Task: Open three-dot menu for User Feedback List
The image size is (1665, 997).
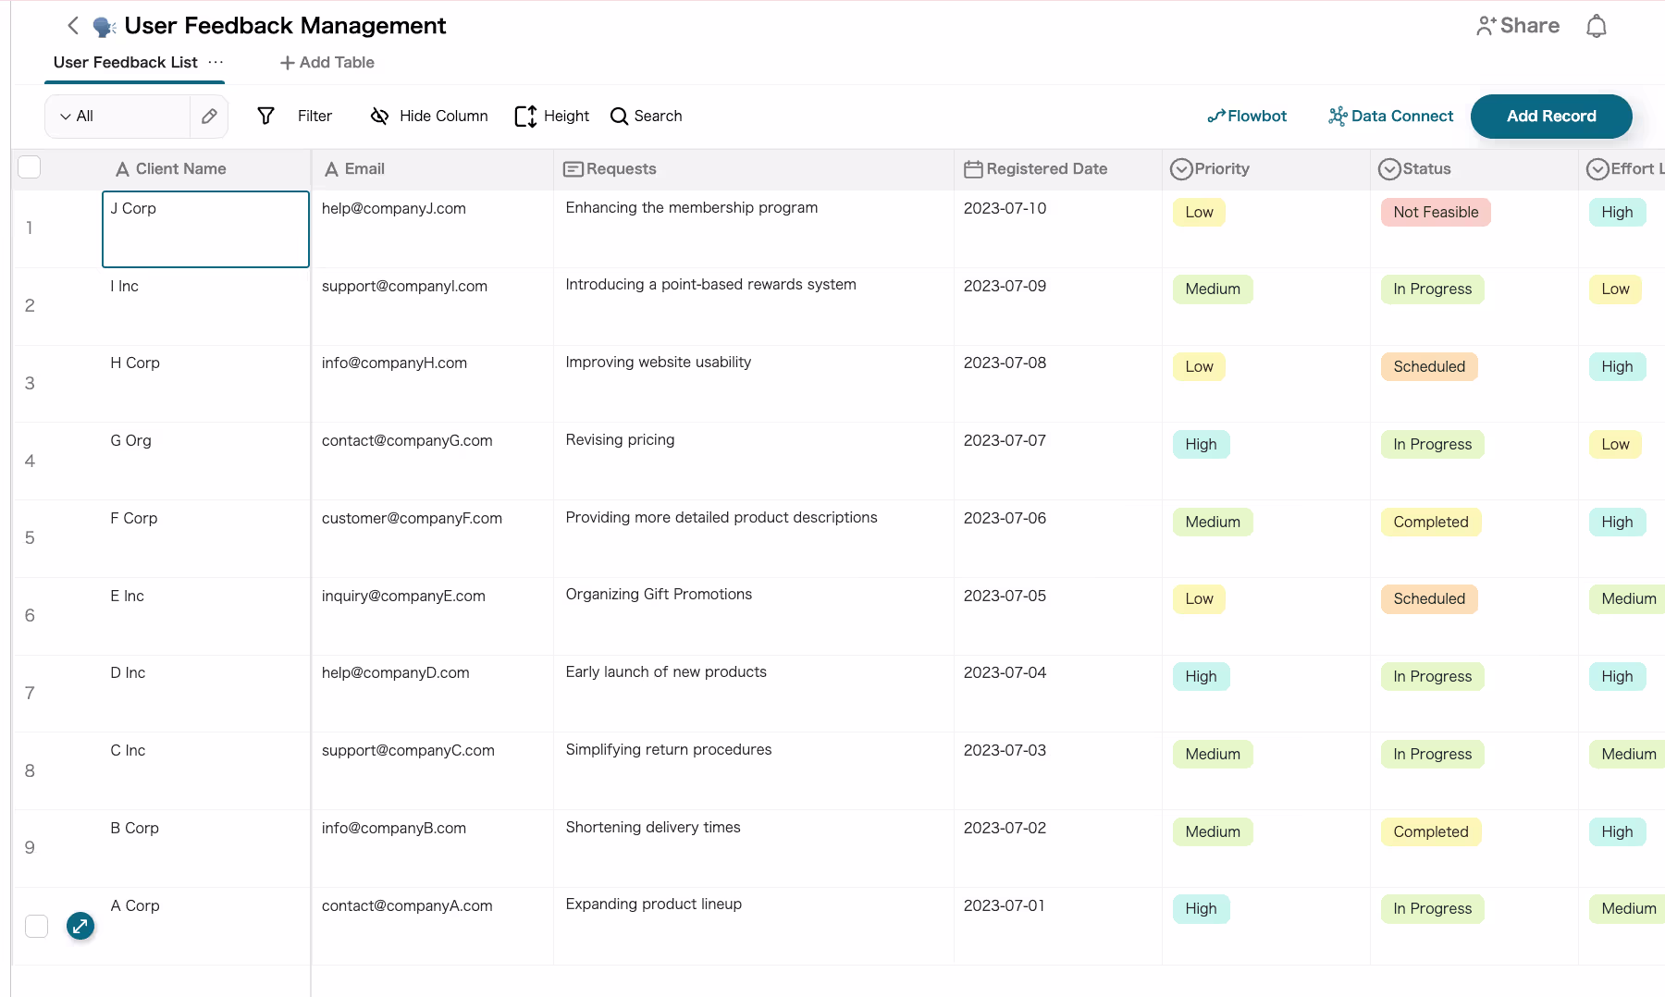Action: tap(216, 62)
